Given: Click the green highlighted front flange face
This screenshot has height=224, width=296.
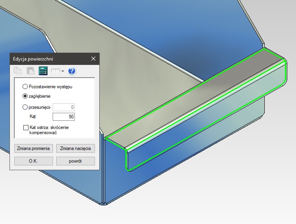Looking at the screenshot, I should 206,117.
